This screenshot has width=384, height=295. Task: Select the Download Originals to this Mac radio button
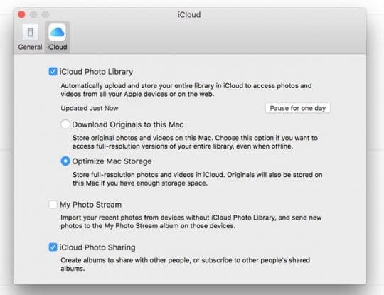[x=65, y=124]
